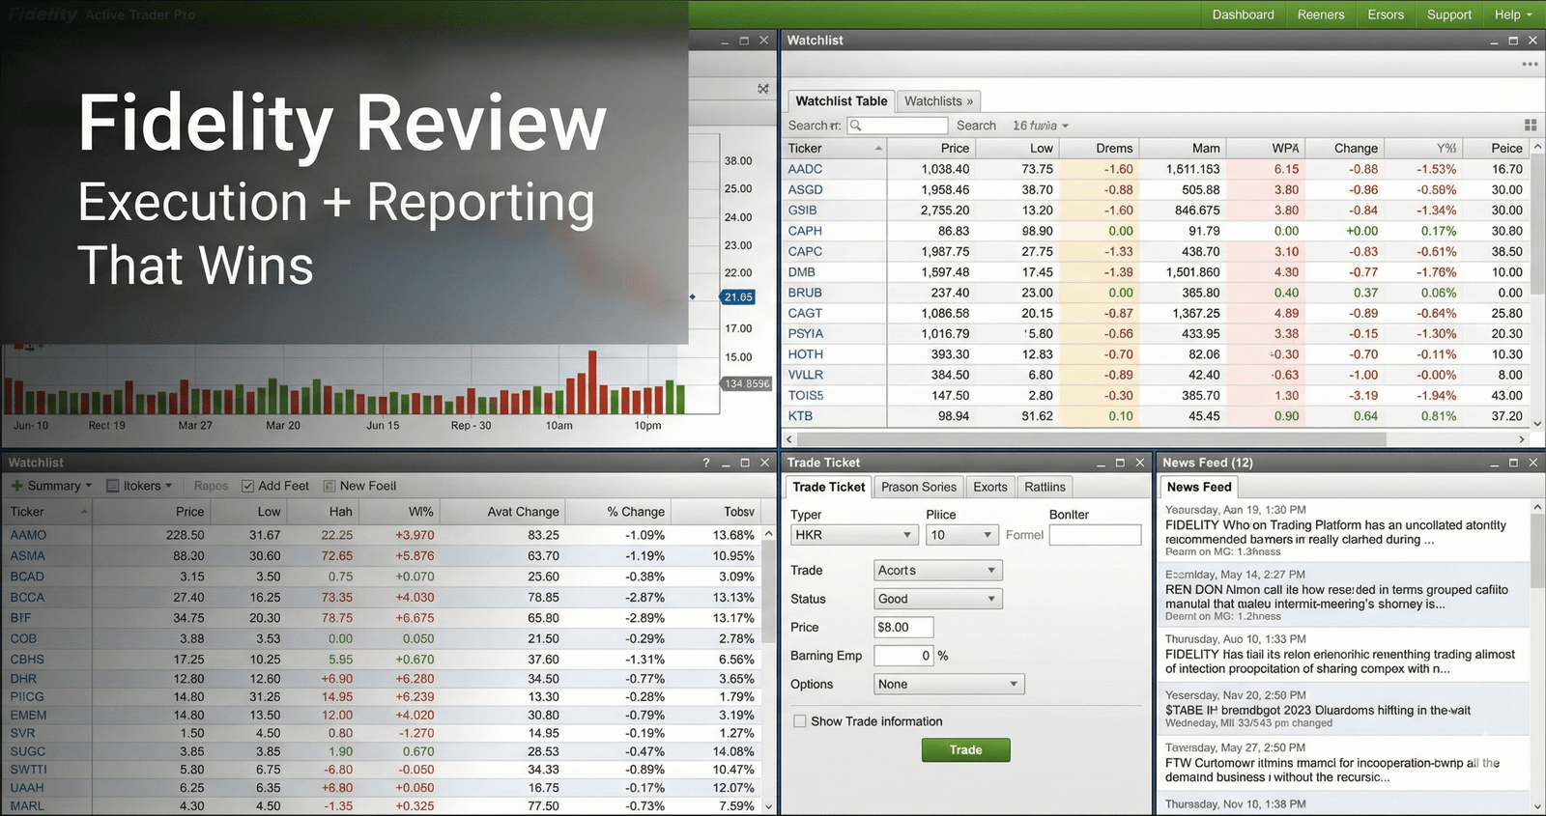Click lower Watchlist scrollbar up arrow
Viewport: 1546px width, 816px height.
(769, 533)
